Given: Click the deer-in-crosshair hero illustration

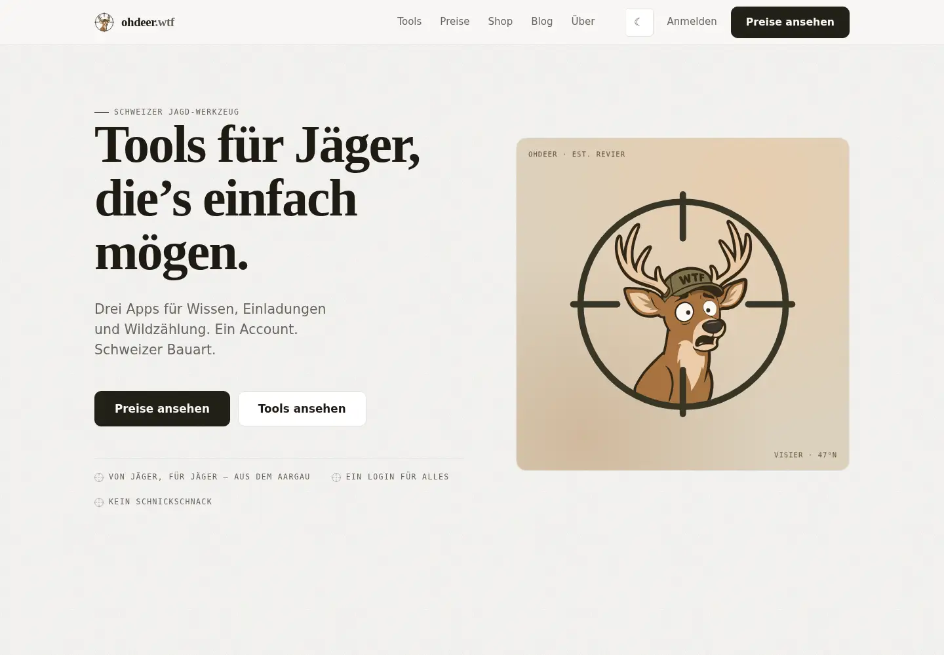Looking at the screenshot, I should tap(682, 304).
